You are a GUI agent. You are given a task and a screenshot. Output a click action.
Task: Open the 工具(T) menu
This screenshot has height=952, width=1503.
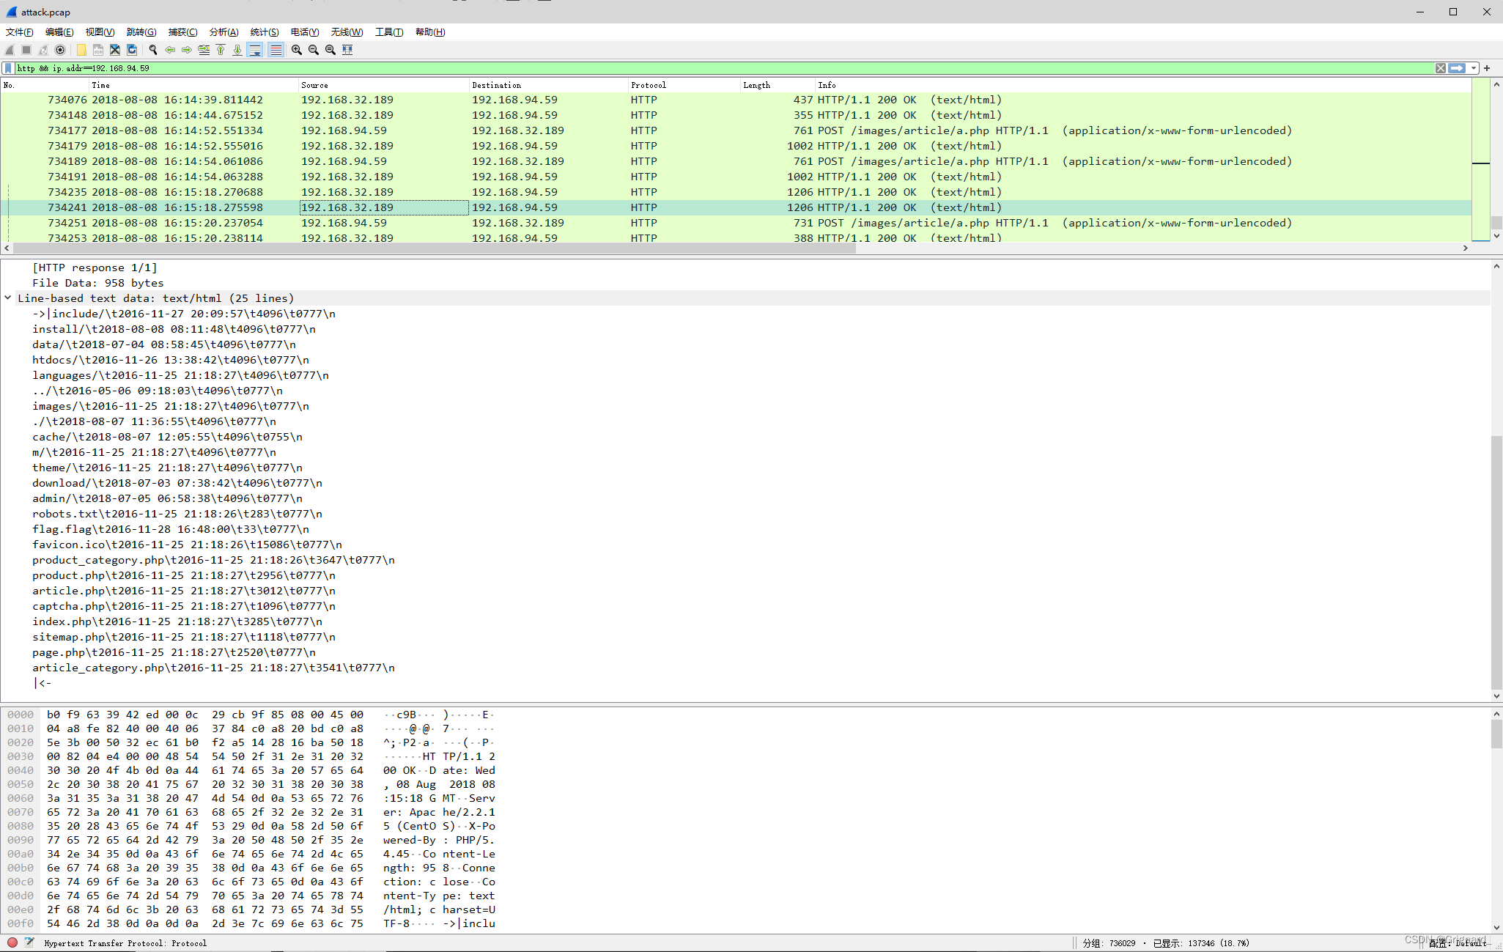[389, 32]
